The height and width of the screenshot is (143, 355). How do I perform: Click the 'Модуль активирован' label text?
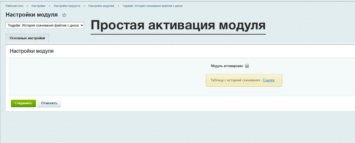coord(227,66)
